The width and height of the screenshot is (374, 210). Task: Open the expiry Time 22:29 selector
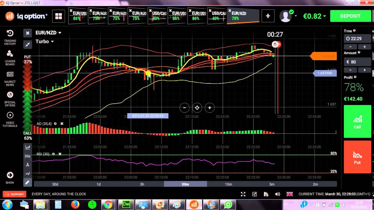(x=358, y=38)
